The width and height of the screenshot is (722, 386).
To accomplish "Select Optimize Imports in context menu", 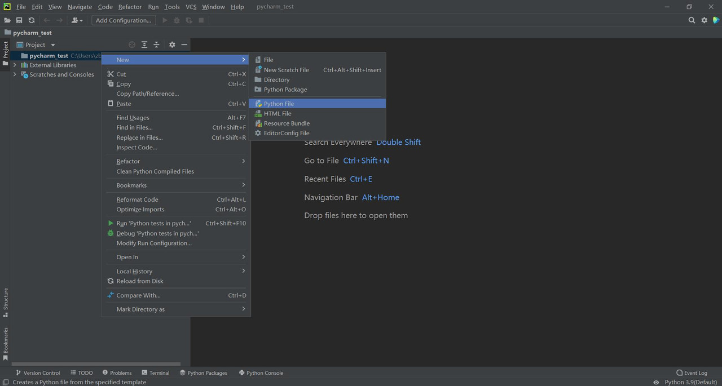I will point(176,209).
